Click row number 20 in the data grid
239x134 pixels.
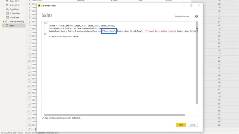(x=29, y=61)
